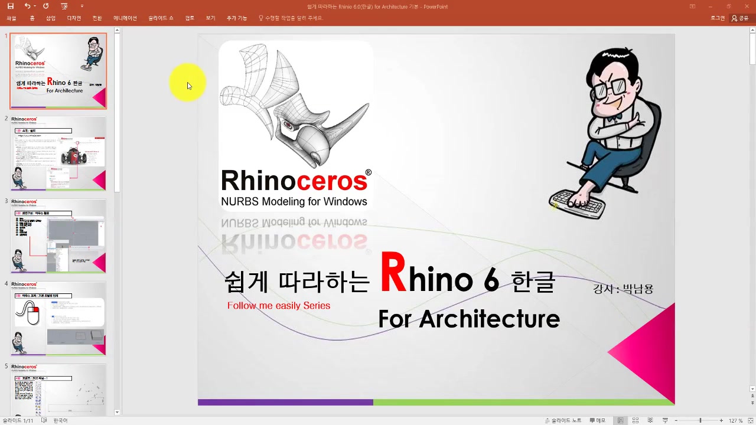The width and height of the screenshot is (756, 425).
Task: Click the 로그인 sign-in link
Action: tap(718, 18)
